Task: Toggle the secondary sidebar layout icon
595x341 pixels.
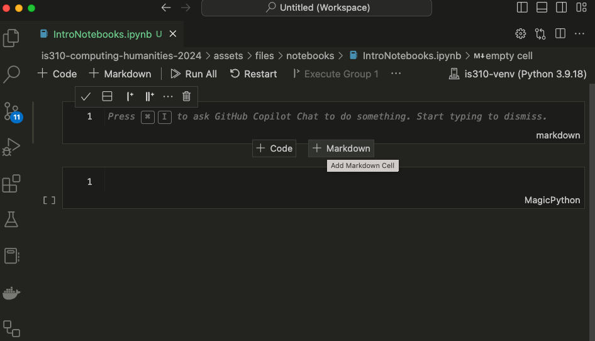Action: [561, 8]
